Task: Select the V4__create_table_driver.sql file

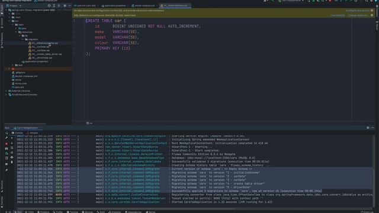Action: [45, 54]
